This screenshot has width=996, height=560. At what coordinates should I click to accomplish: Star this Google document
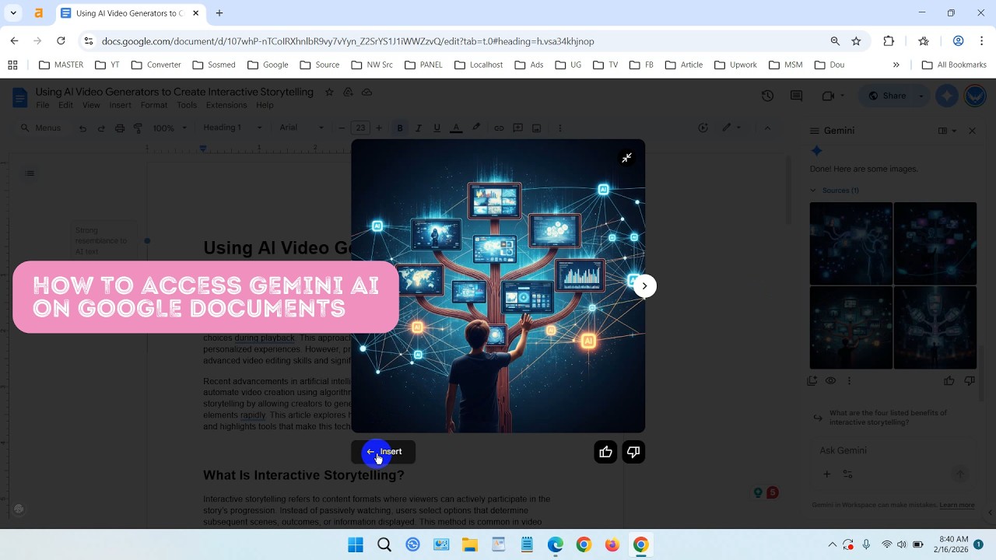click(x=329, y=92)
